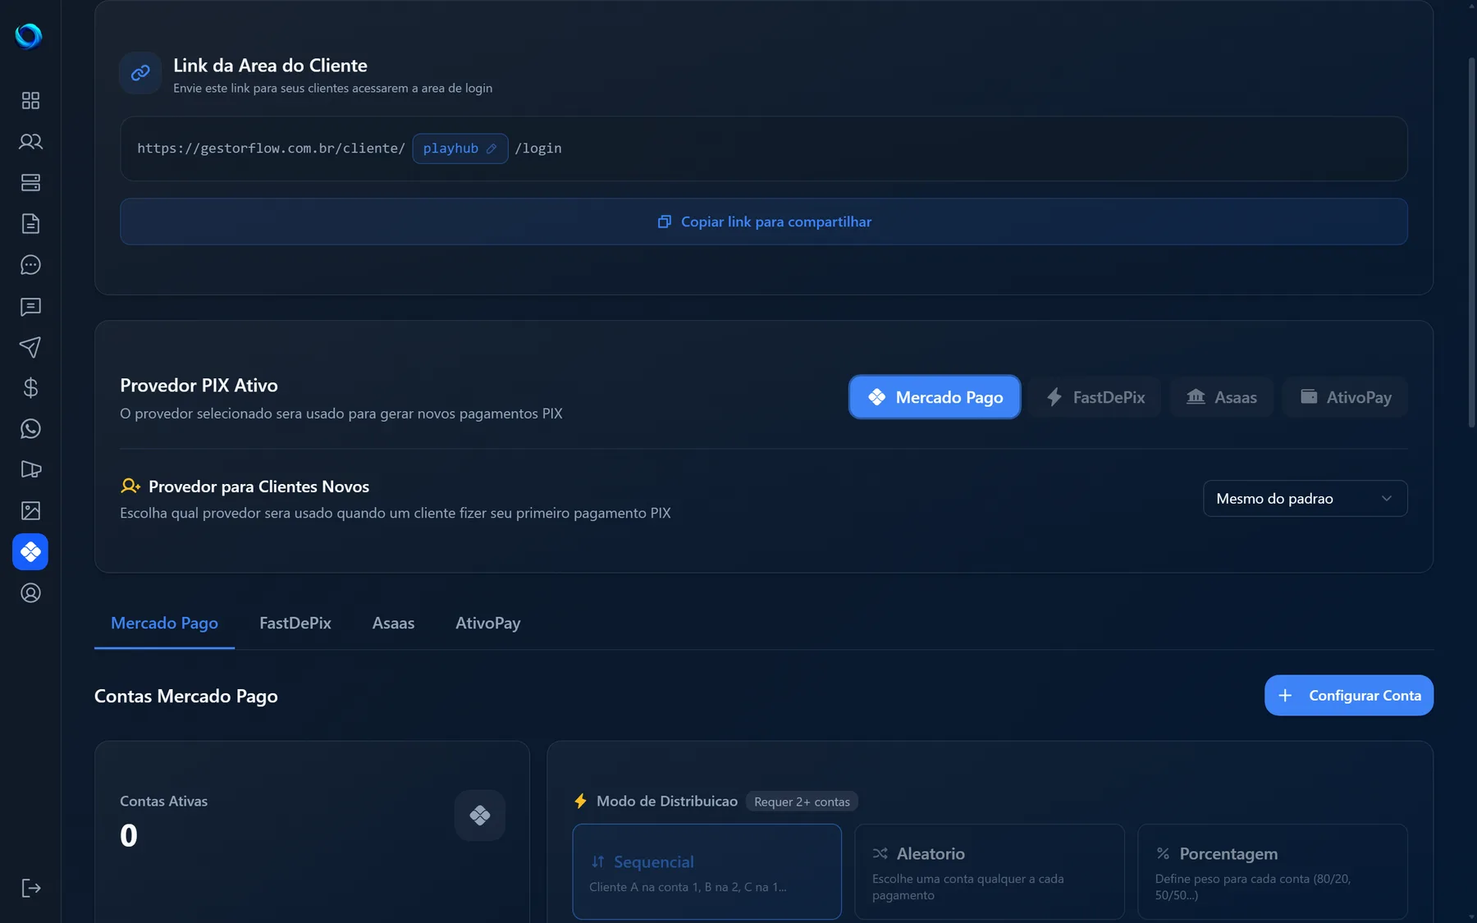Edit the playhub slug field
The height and width of the screenshot is (923, 1477).
460,149
